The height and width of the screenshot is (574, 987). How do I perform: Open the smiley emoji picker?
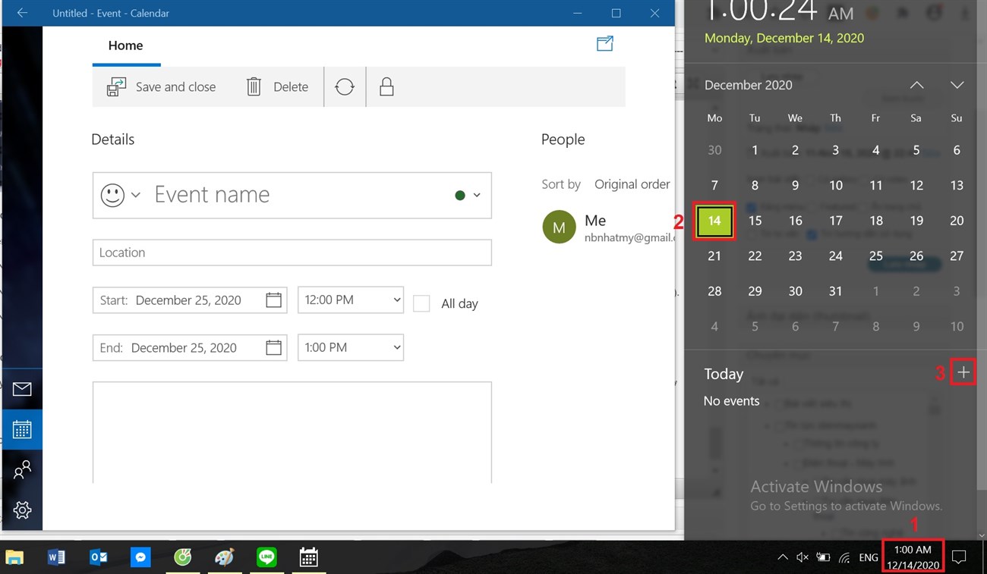point(121,195)
